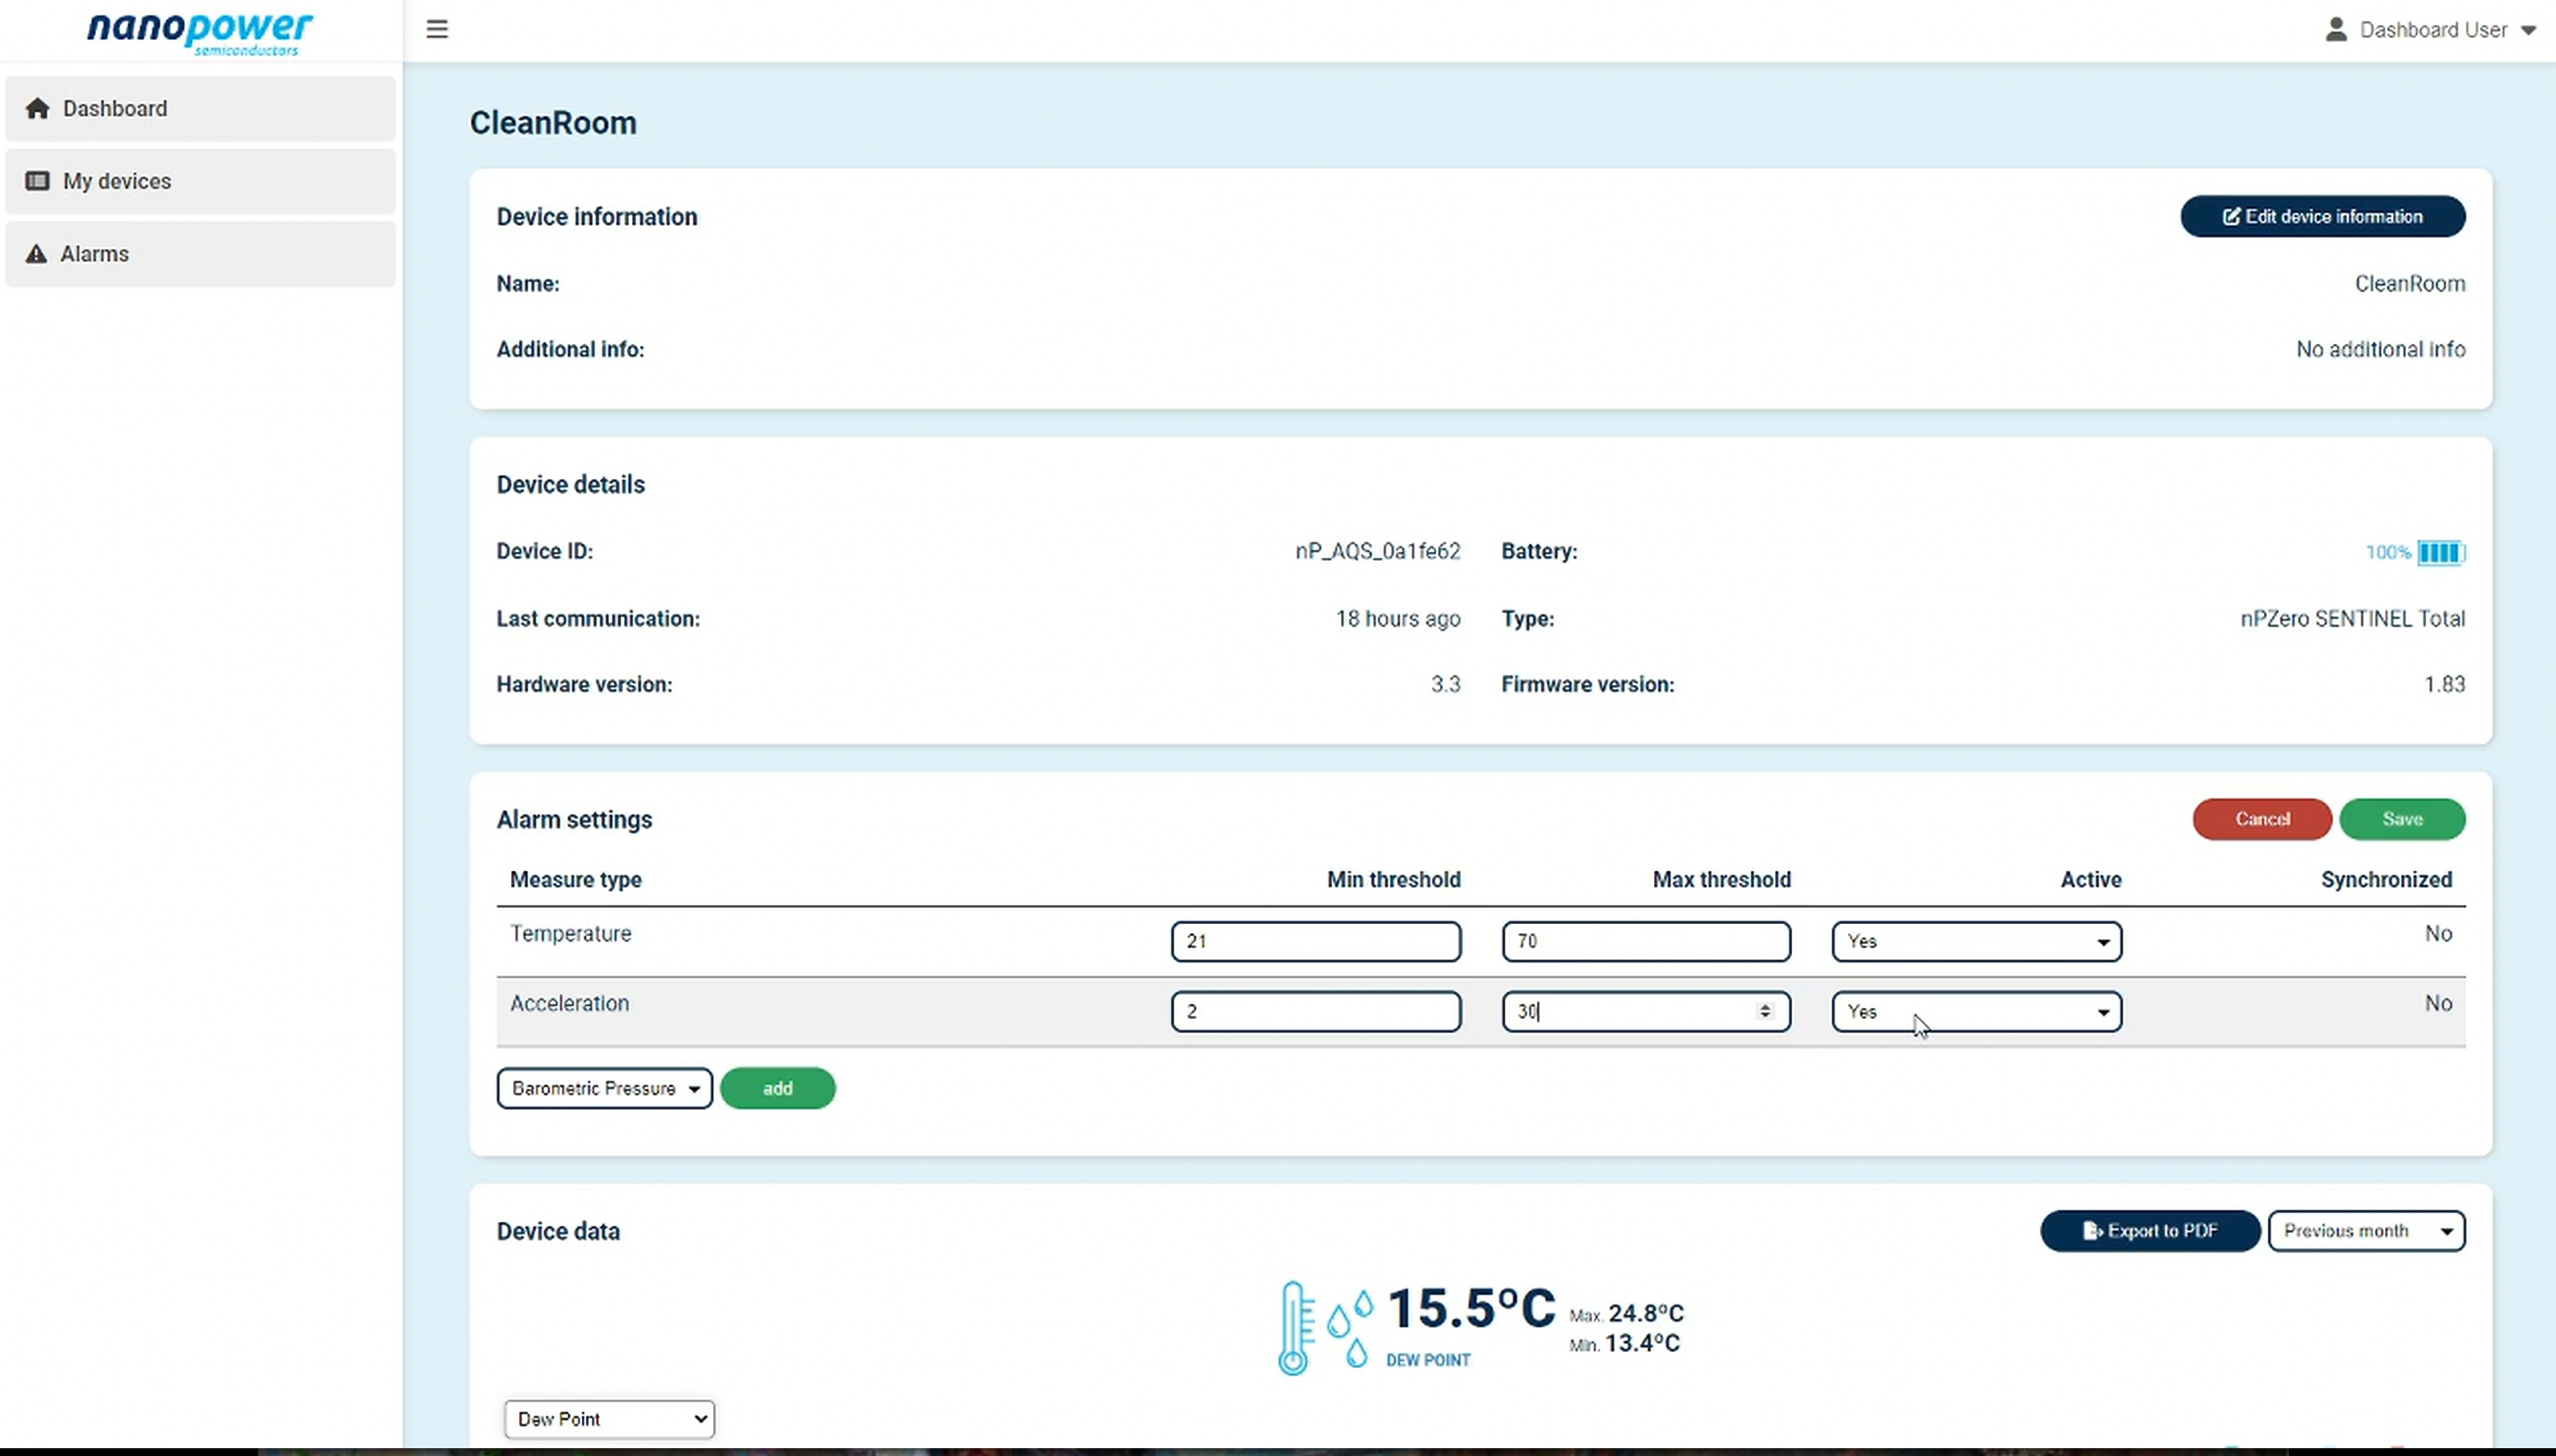Open the Dew Point chart selector dropdown
This screenshot has height=1456, width=2556.
(609, 1419)
